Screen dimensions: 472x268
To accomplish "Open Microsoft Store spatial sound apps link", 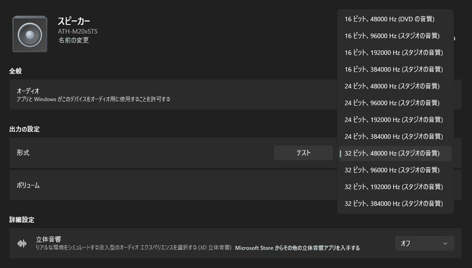I will [298, 248].
